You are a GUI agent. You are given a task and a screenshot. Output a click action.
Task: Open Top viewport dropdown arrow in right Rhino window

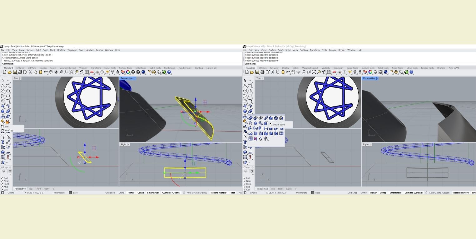tap(263, 78)
